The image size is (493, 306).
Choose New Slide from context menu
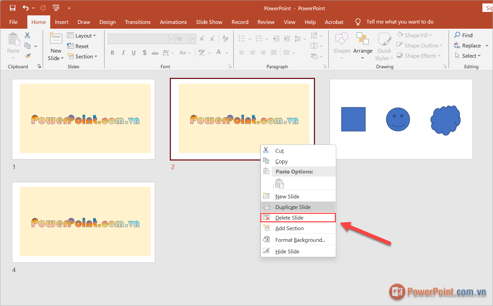click(x=298, y=196)
